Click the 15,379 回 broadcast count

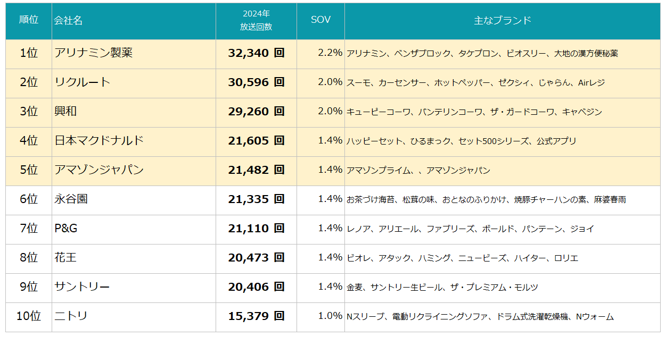coord(256,316)
